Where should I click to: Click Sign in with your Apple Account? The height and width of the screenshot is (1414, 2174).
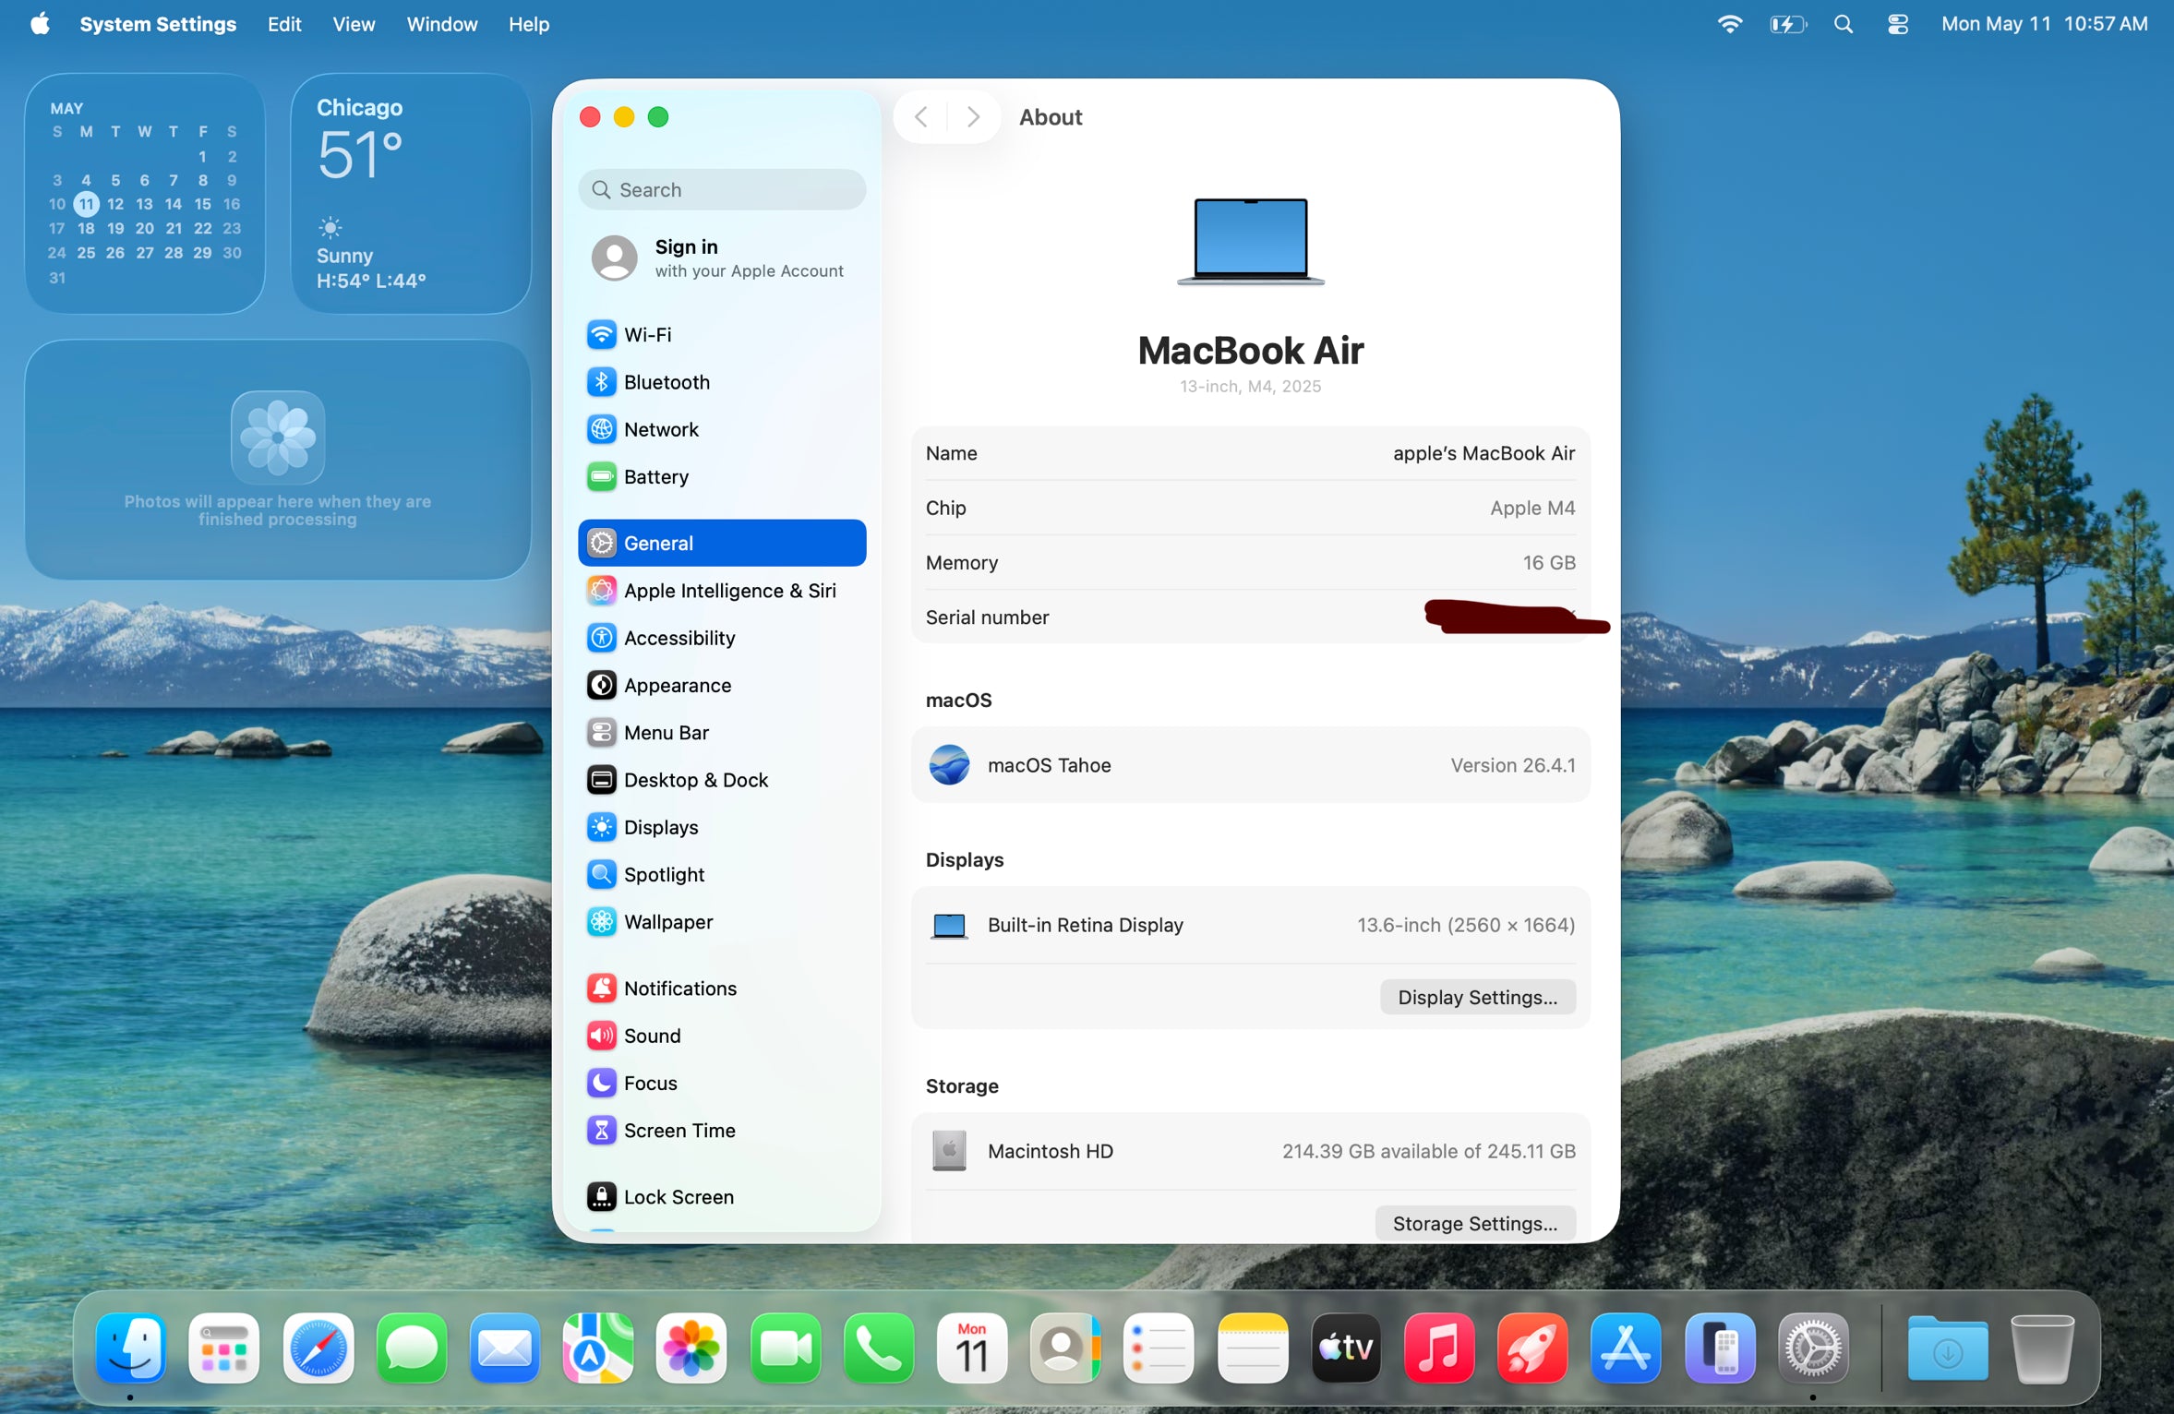(x=722, y=258)
